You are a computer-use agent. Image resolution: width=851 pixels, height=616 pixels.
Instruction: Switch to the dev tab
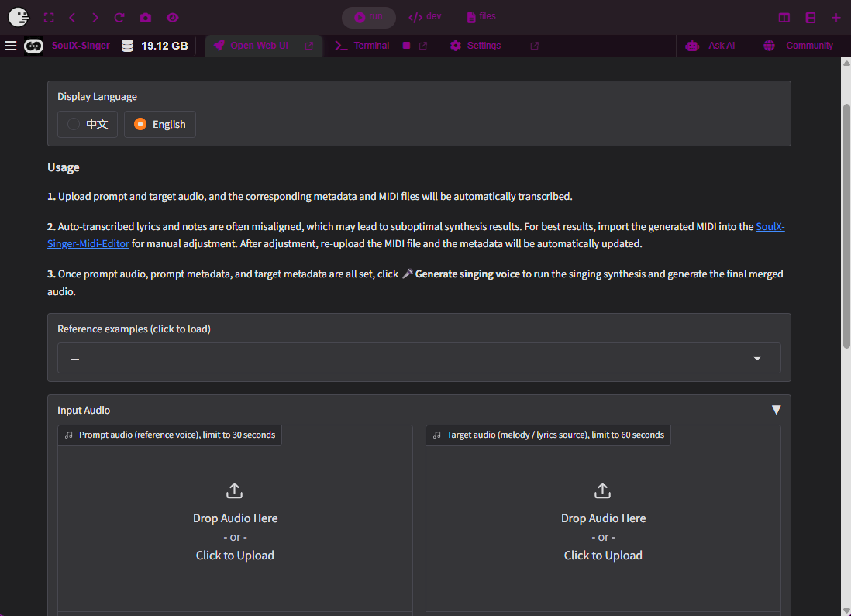click(425, 17)
